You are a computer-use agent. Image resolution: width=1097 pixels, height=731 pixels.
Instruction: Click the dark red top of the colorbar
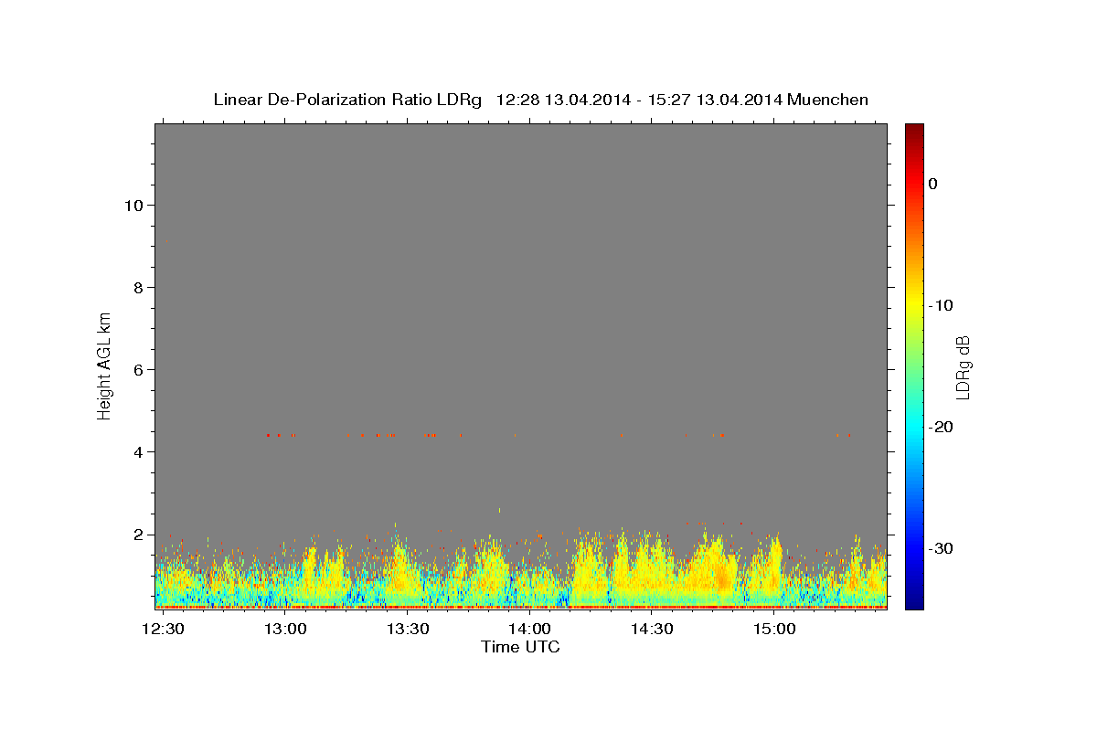point(914,132)
